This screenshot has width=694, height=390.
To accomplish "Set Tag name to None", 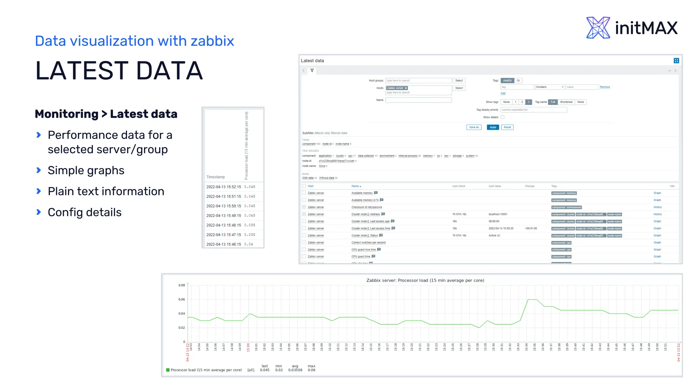I will 580,102.
